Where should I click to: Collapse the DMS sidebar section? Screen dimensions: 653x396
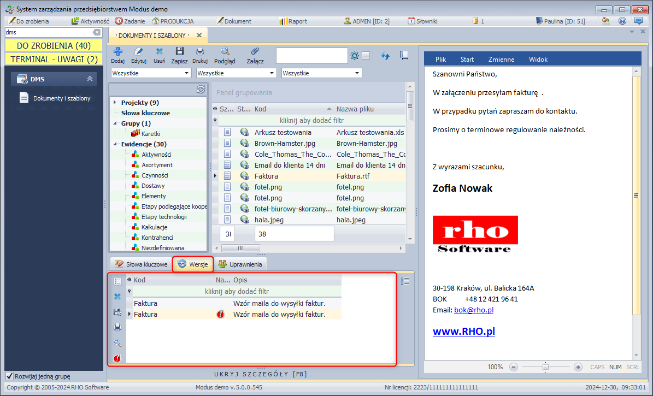point(90,79)
